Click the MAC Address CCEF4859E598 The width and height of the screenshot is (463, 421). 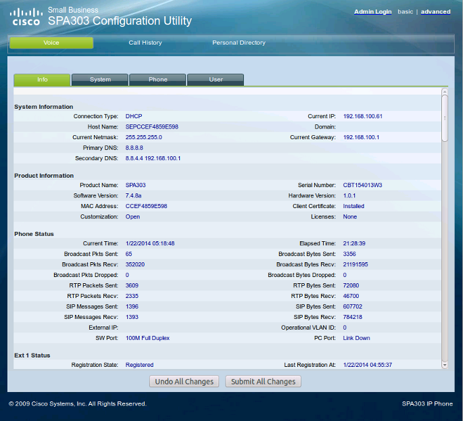tap(147, 206)
